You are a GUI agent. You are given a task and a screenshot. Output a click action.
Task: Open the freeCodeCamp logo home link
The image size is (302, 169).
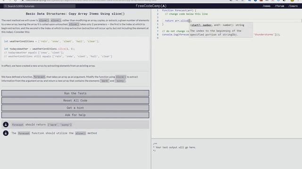click(x=151, y=6)
